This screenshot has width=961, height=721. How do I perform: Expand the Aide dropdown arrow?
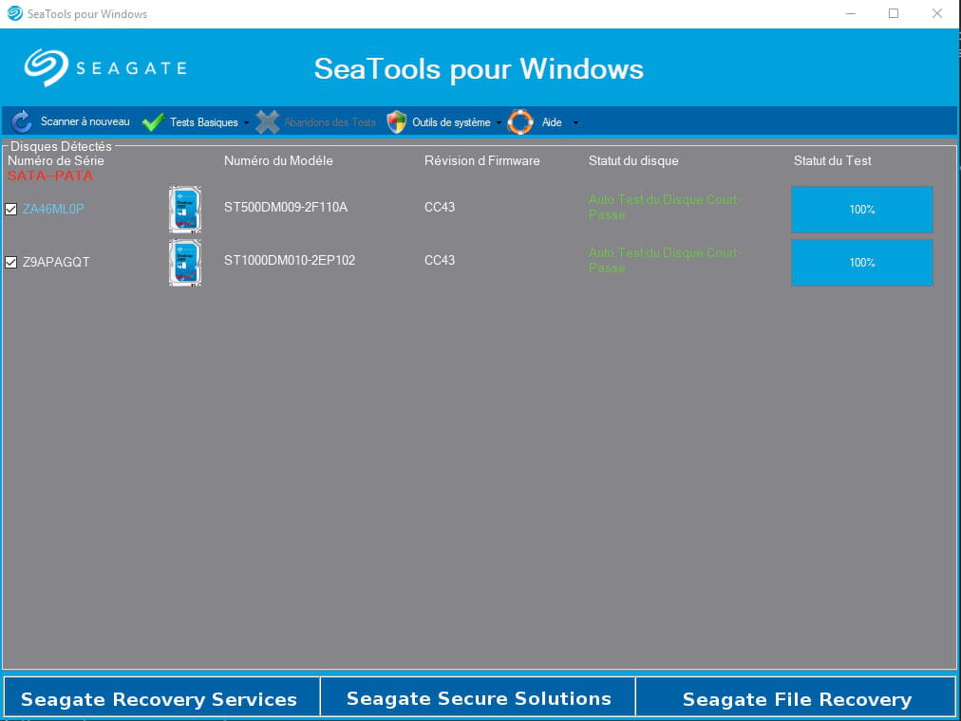point(575,123)
